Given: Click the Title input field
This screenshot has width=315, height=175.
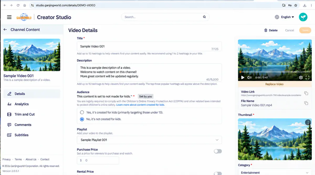Looking at the screenshot, I should point(149,46).
